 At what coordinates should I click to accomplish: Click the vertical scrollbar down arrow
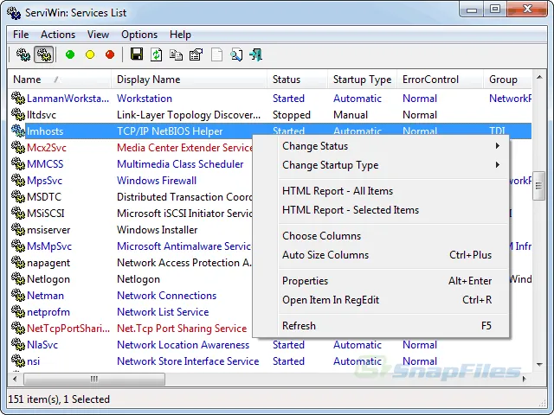(539, 364)
